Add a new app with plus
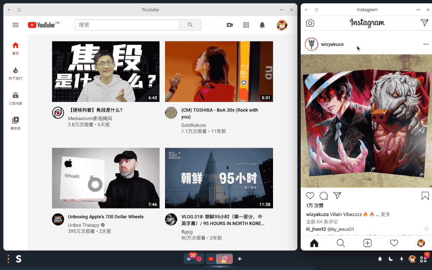This screenshot has width=432, height=270. click(240, 259)
